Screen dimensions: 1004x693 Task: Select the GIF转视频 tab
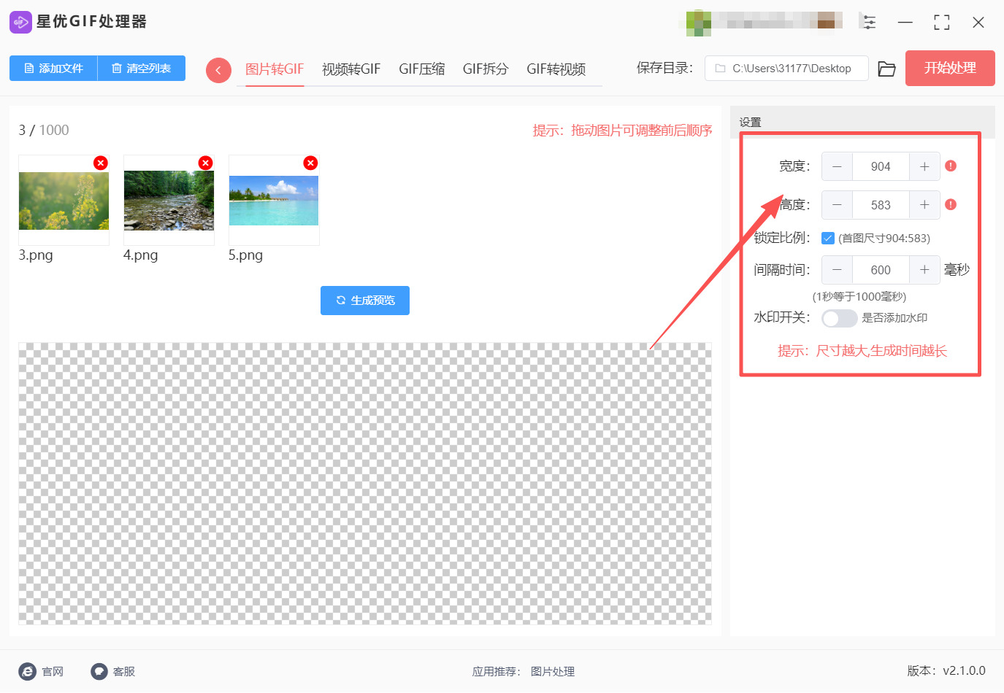point(556,69)
